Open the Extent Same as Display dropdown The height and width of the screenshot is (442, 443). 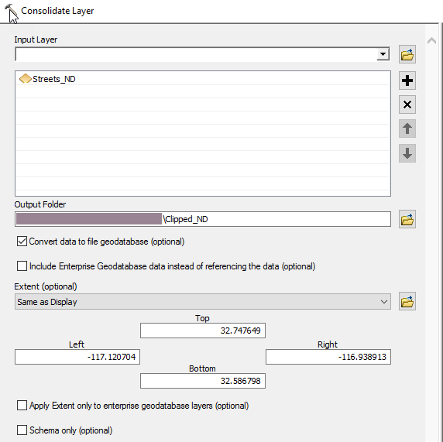point(383,302)
